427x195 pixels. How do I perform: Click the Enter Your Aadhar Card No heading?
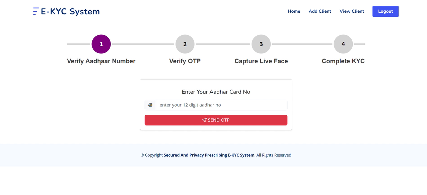coord(216,92)
